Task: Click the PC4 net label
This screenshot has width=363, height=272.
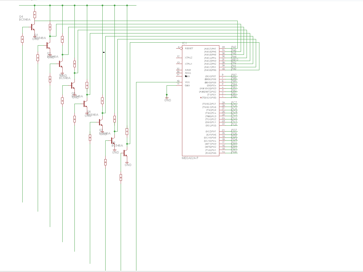Action: pos(234,112)
